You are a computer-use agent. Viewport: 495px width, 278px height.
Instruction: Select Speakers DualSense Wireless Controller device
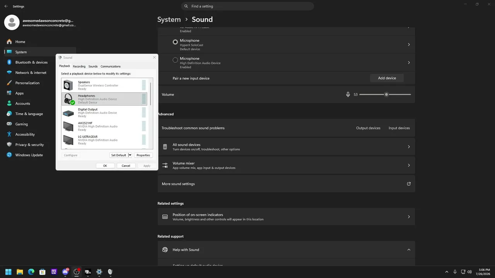tap(104, 85)
